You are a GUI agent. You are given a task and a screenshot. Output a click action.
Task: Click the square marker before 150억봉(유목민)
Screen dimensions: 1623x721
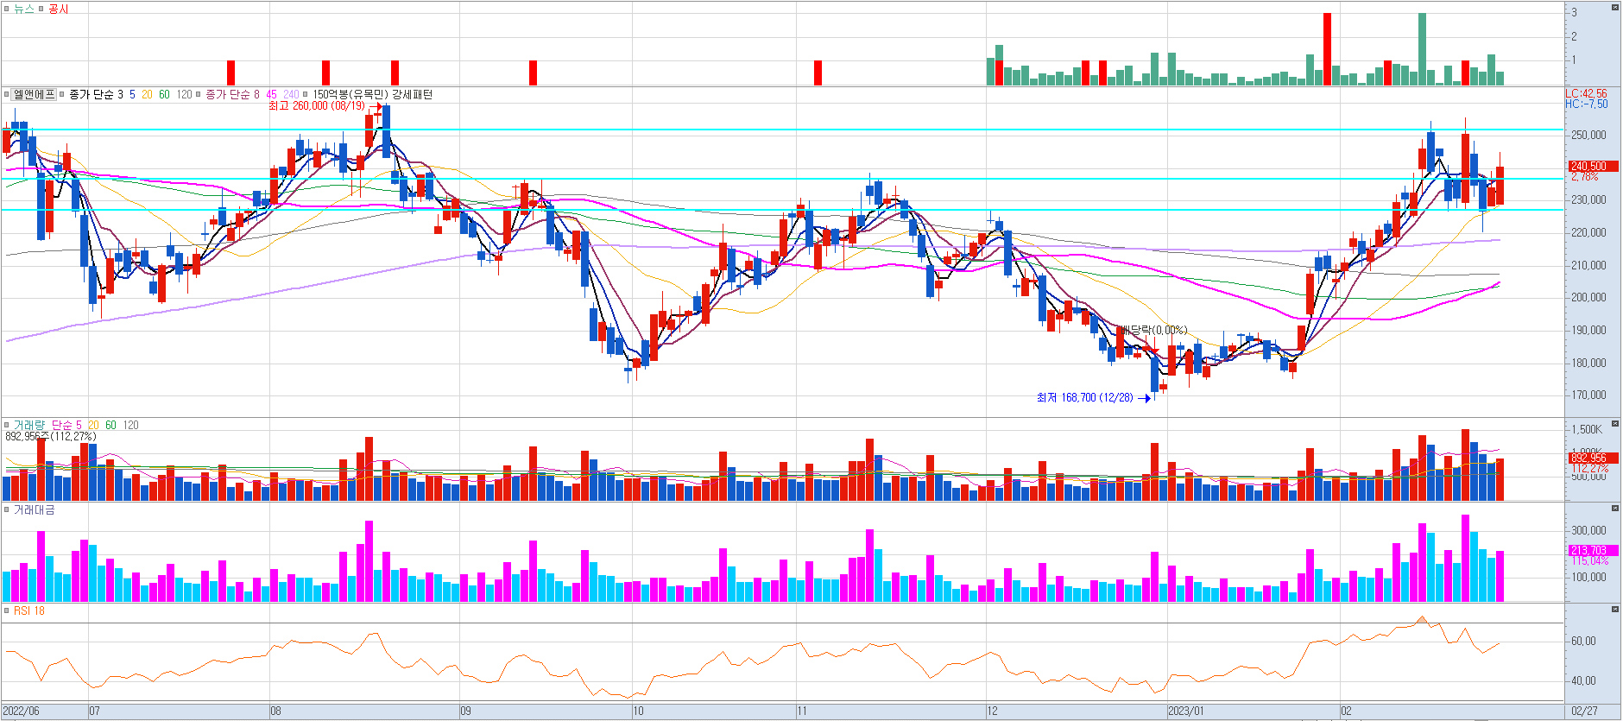click(306, 94)
